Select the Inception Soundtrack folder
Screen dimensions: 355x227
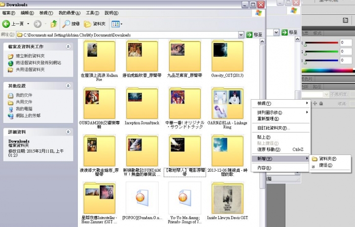[x=142, y=103]
